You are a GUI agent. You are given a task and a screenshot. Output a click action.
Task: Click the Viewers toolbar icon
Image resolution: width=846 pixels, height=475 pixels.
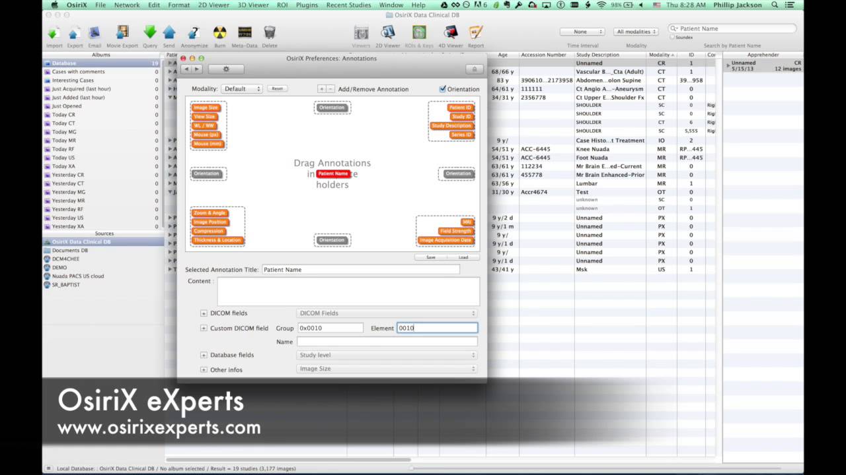(361, 33)
